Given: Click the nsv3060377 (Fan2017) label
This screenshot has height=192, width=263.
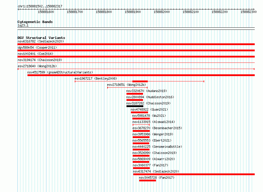Looking at the screenshot, I should (x=150, y=165).
